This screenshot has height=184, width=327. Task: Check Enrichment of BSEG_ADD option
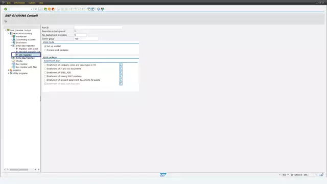(x=45, y=73)
